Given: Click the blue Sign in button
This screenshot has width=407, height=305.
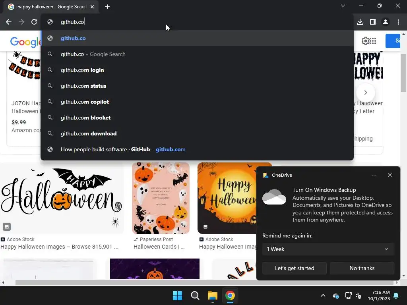Looking at the screenshot, I should click(x=393, y=41).
